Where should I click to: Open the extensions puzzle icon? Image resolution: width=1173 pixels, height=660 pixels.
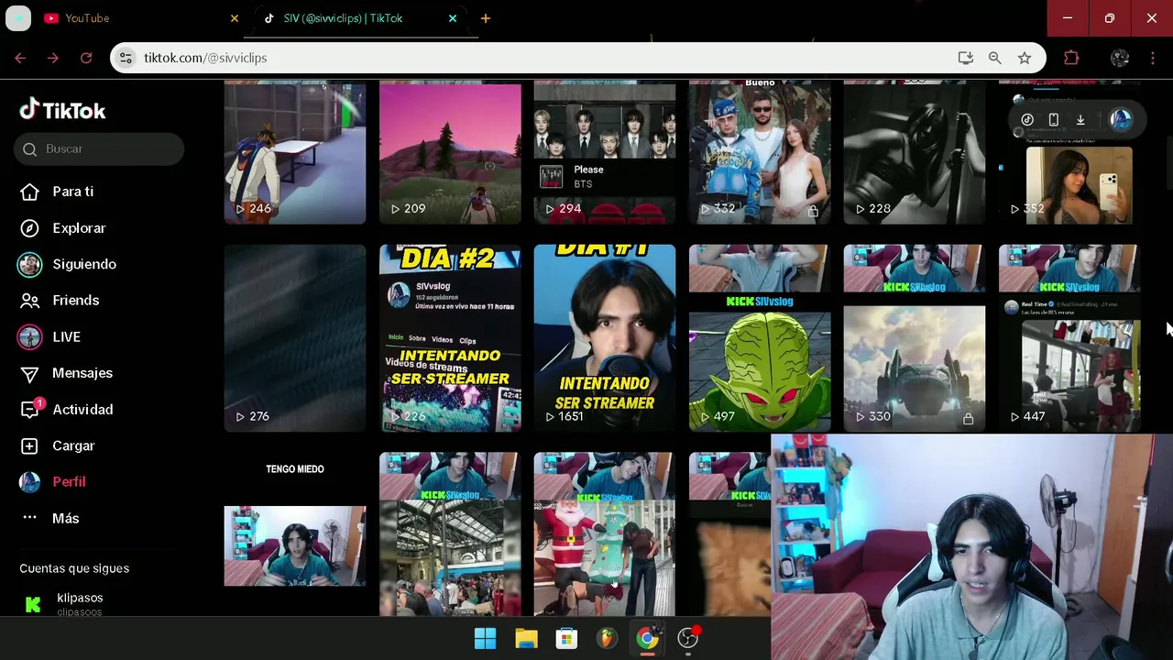point(1071,58)
